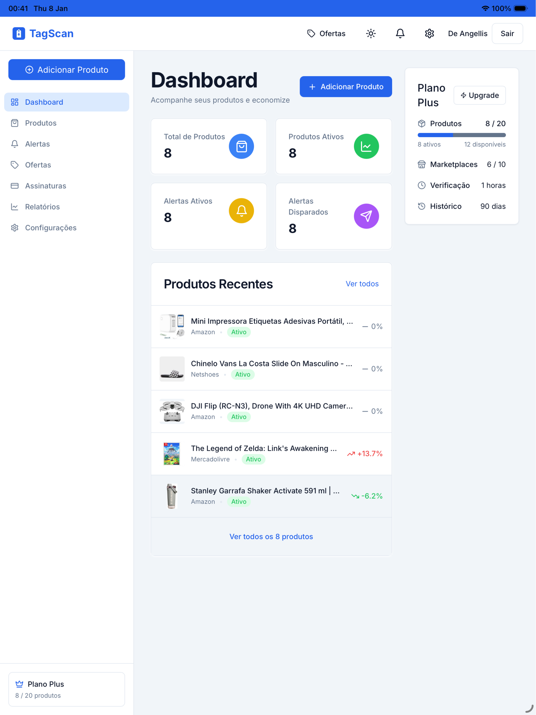This screenshot has height=715, width=536.
Task: Click the TagScan logo icon
Action: (19, 34)
